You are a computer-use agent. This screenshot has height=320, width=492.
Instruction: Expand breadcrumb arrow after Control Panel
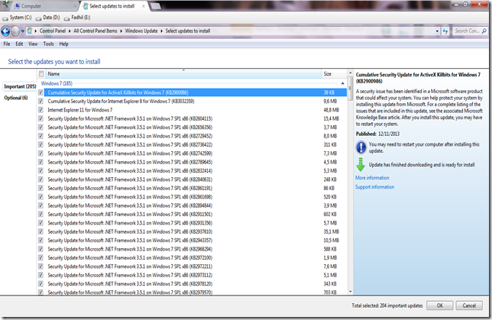(x=70, y=31)
